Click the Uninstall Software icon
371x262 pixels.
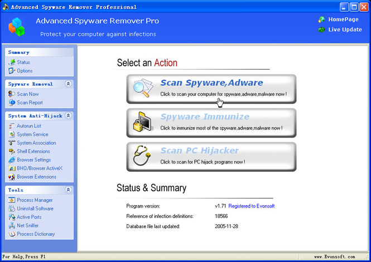click(12, 209)
